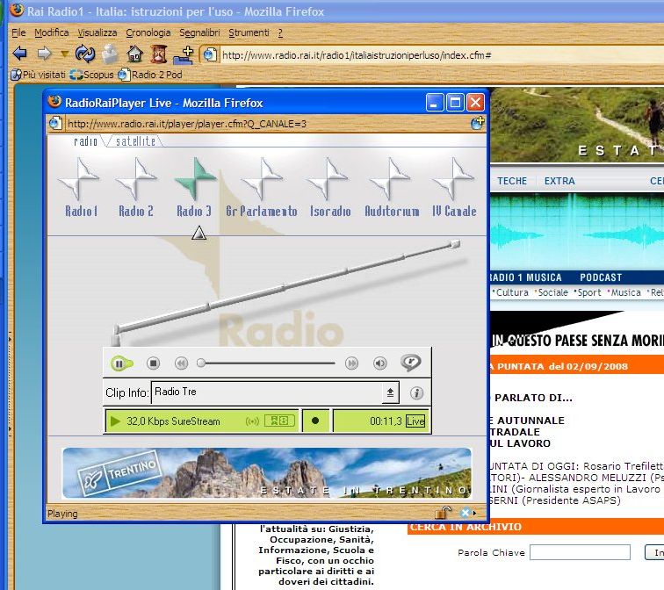
Task: Click the green play arrow in status bar
Action: 114,421
